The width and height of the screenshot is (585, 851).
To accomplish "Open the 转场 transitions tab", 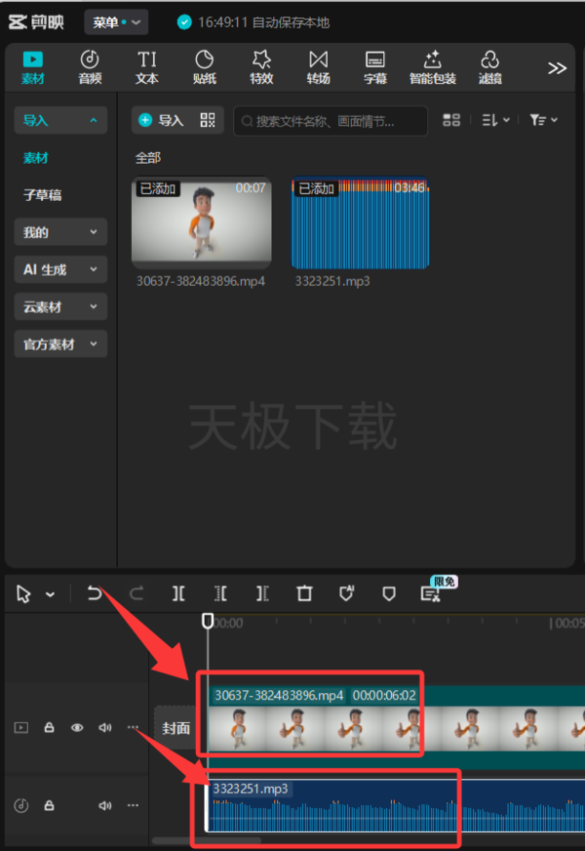I will pyautogui.click(x=318, y=68).
